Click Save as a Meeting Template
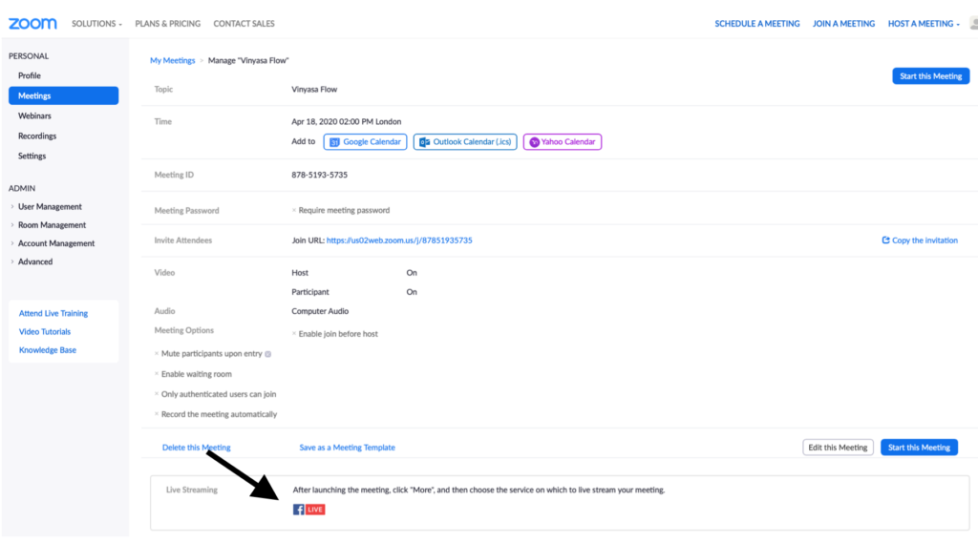The image size is (978, 543). [347, 448]
